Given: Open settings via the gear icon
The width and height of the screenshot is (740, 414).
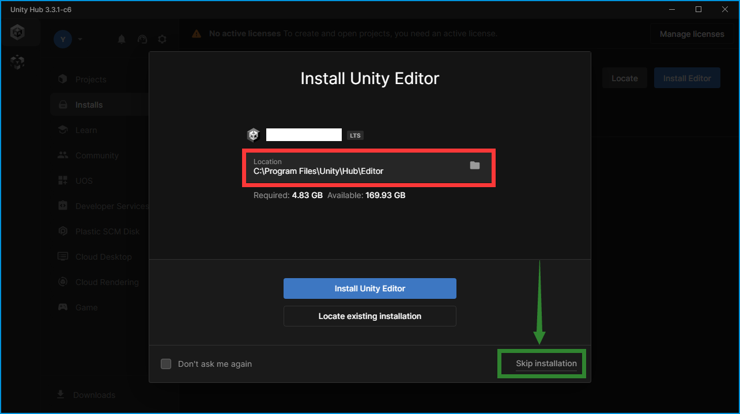Looking at the screenshot, I should (163, 39).
